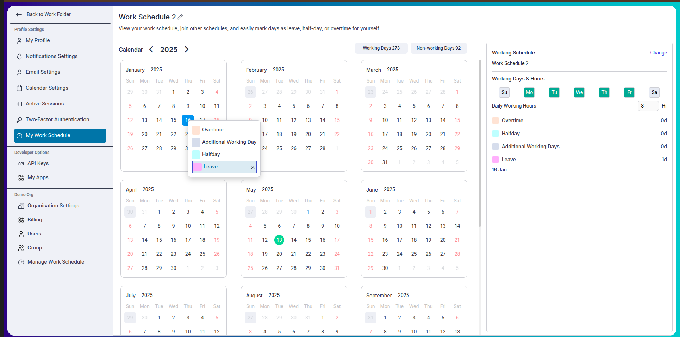
Task: Select April 30 in the calendar
Action: pos(173,268)
